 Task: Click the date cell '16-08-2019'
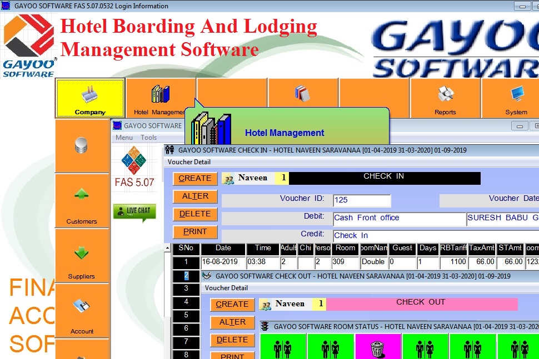coord(223,262)
